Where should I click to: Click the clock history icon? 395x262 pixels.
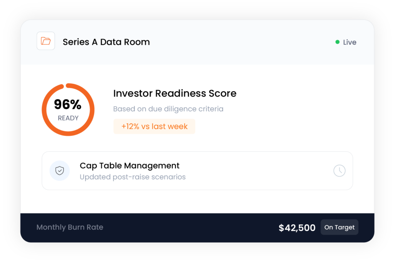pyautogui.click(x=339, y=171)
